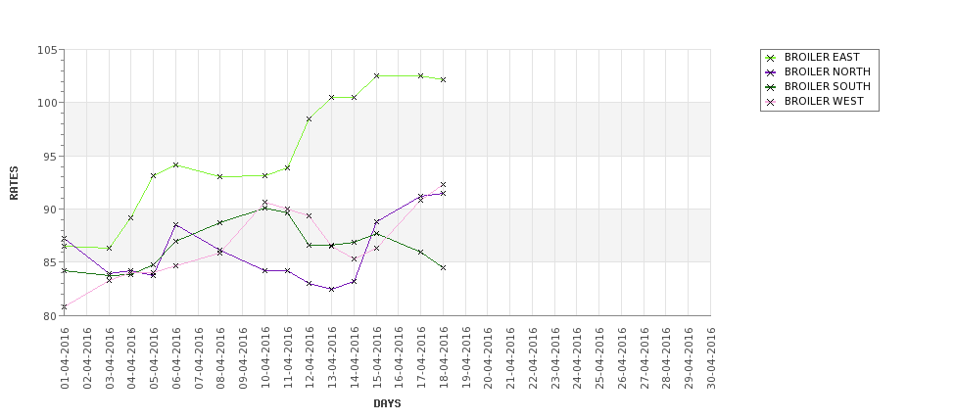
Task: Click the BROILER WEST legend marker
Action: pyautogui.click(x=771, y=102)
